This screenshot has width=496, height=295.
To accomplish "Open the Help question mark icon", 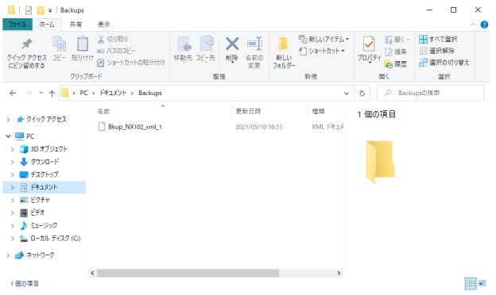I will pos(484,25).
